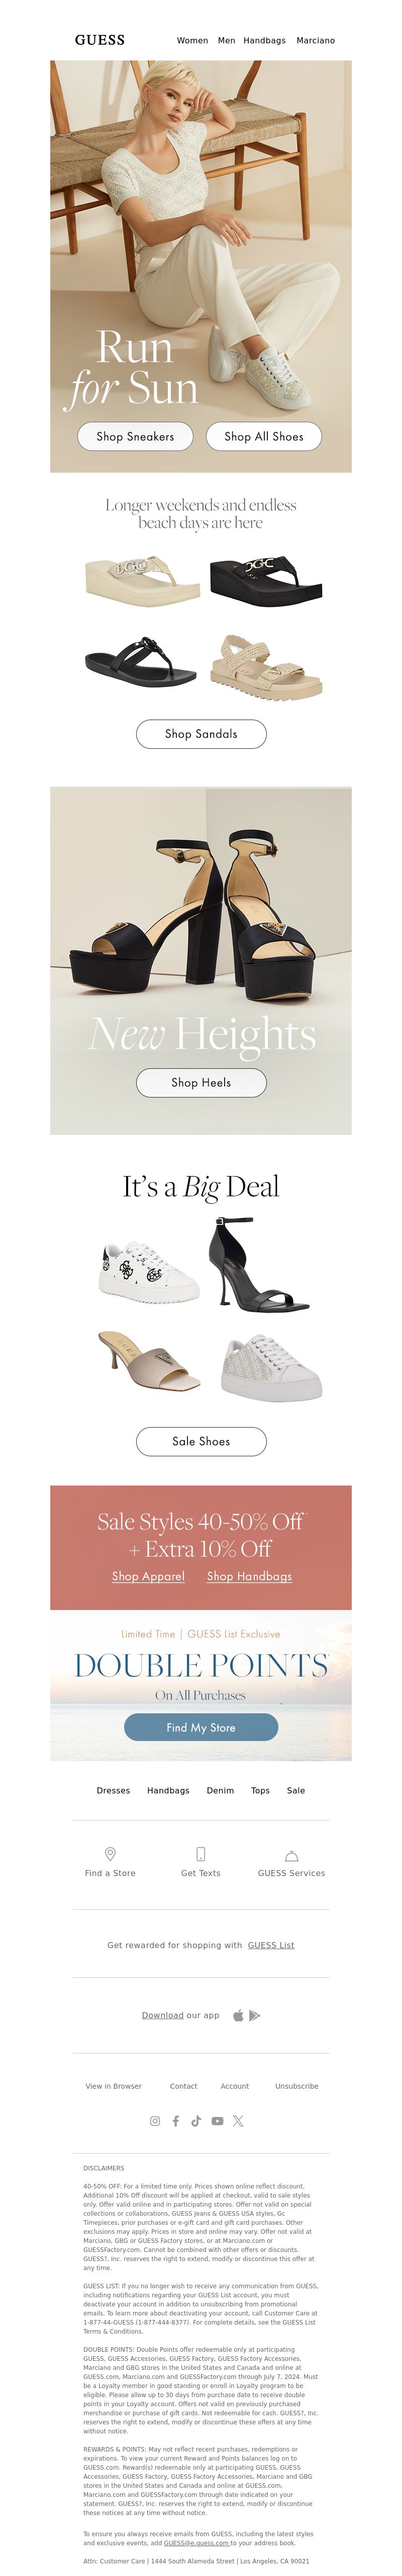Click the Google Play icon

pos(254,2015)
